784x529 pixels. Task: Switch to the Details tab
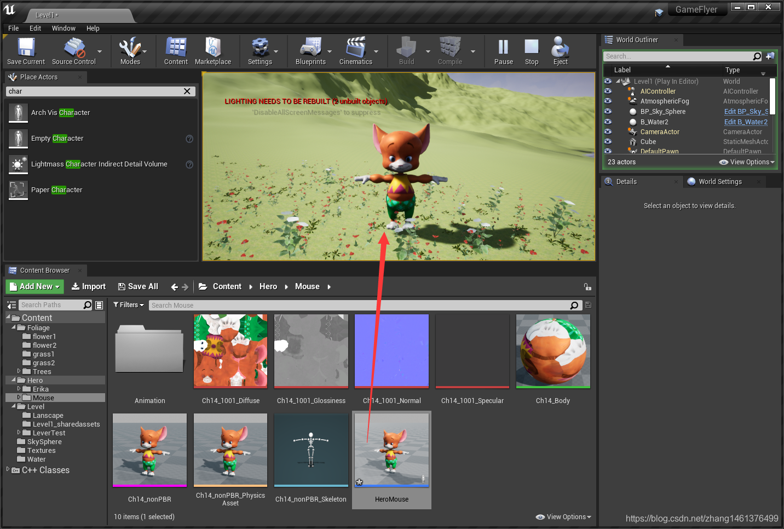click(626, 182)
